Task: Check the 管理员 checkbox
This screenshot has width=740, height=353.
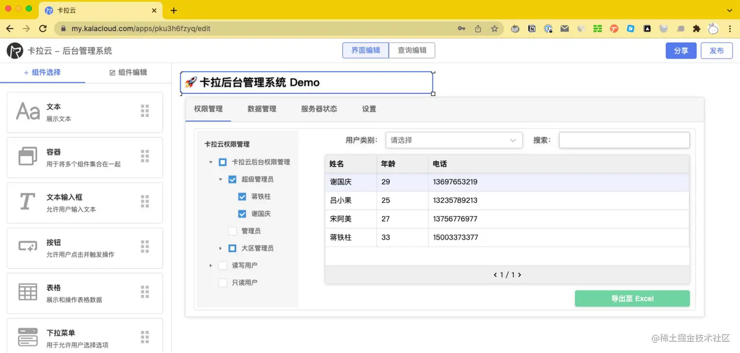Action: click(x=232, y=230)
